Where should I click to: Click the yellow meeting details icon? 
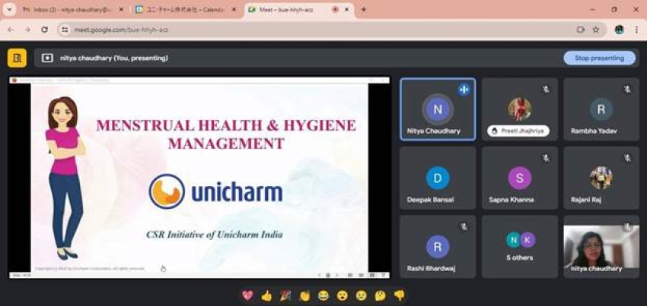click(17, 58)
